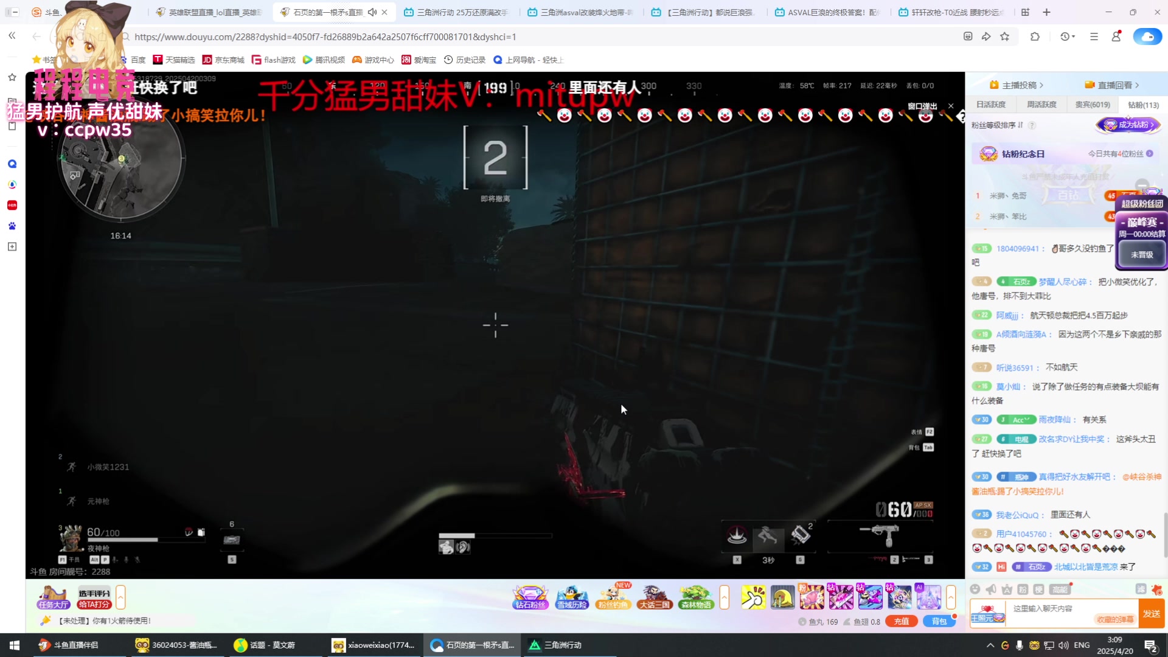
Task: Close the 窗口弹出 popup video overlay
Action: [x=951, y=106]
